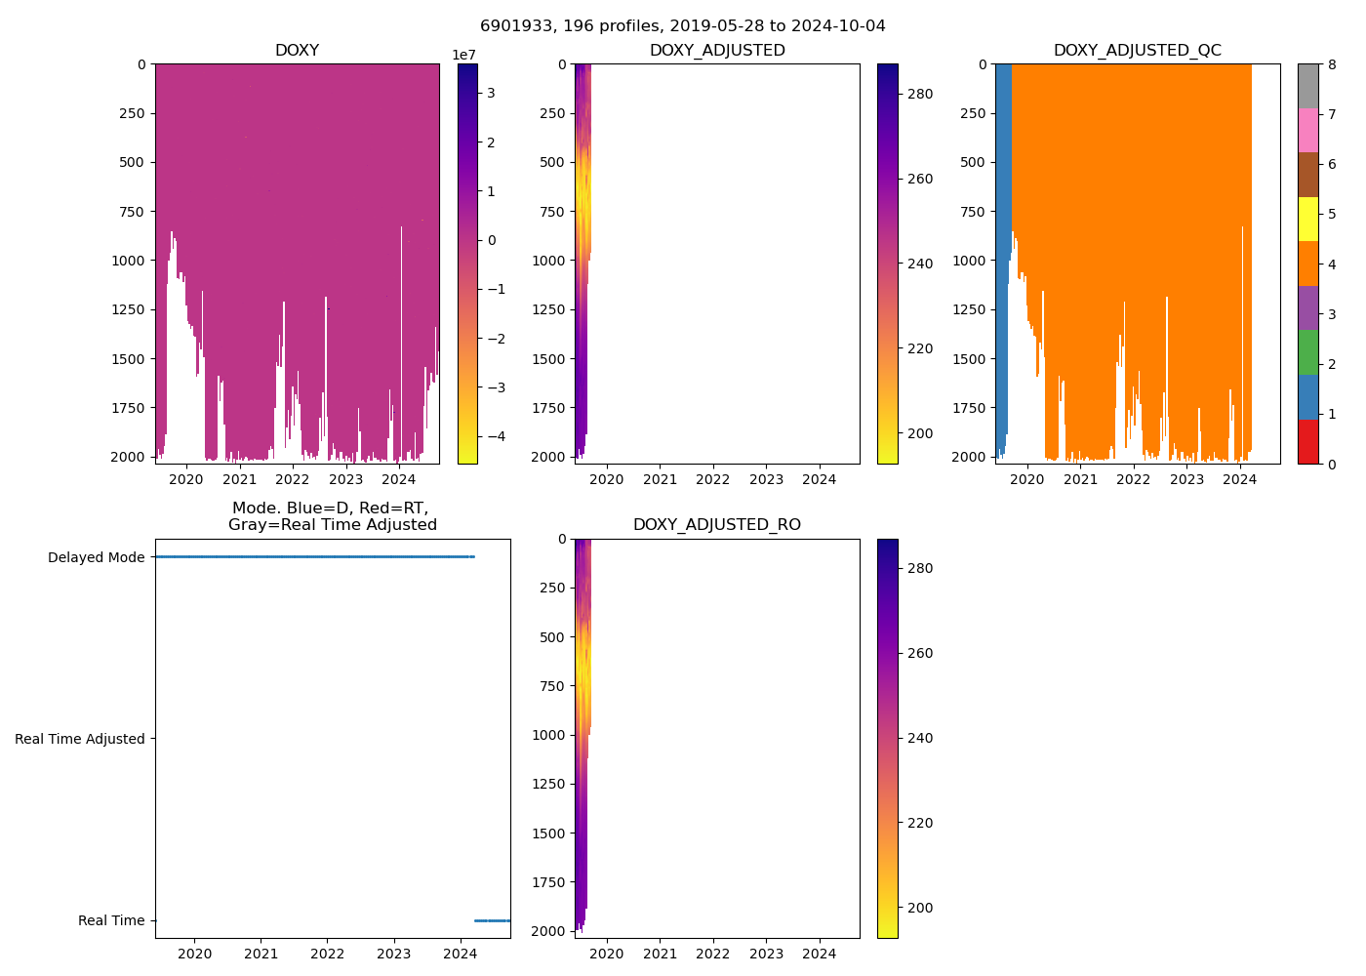Click the DOXY_ADJUSTED plot colorbar
The height and width of the screenshot is (976, 1366).
click(887, 264)
